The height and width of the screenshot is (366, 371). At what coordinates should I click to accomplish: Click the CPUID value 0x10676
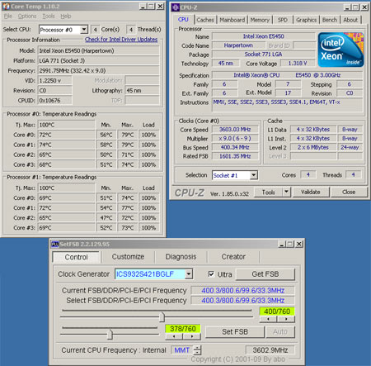pos(55,100)
